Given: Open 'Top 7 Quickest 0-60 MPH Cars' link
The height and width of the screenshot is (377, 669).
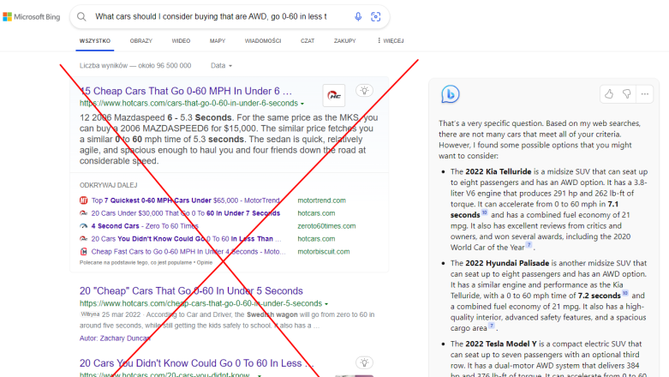Looking at the screenshot, I should (x=185, y=200).
